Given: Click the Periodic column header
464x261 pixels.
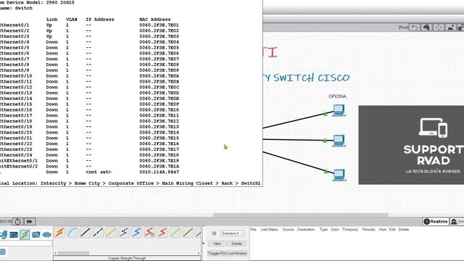Looking at the screenshot, I should pos(369,229).
